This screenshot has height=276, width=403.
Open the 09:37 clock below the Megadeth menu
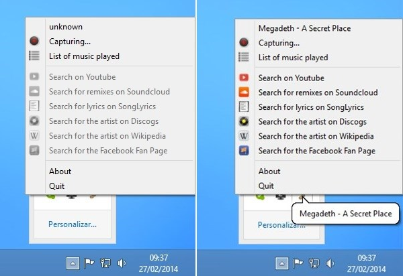(x=366, y=263)
